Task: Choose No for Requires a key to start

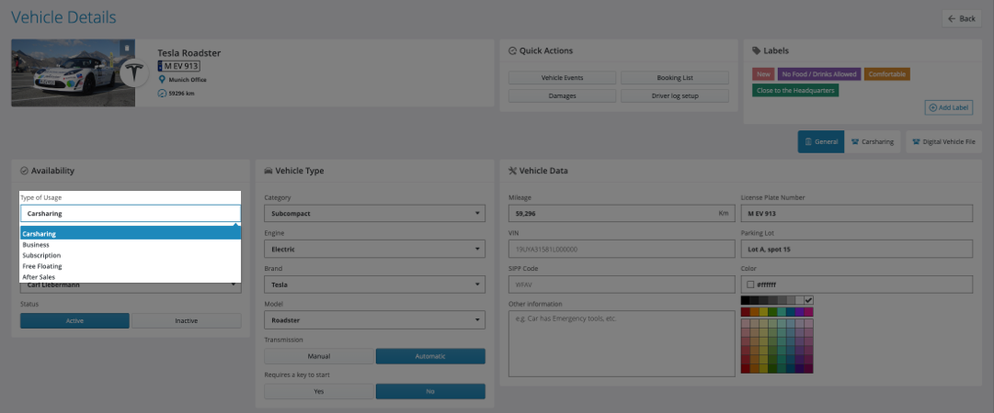Action: [x=430, y=392]
